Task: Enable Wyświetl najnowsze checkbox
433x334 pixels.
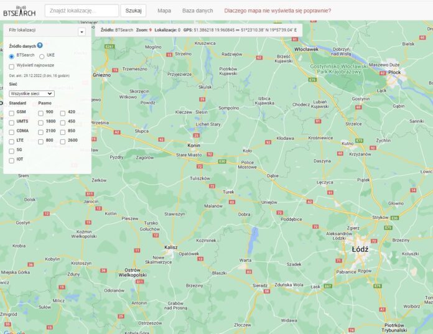Action: coord(12,65)
